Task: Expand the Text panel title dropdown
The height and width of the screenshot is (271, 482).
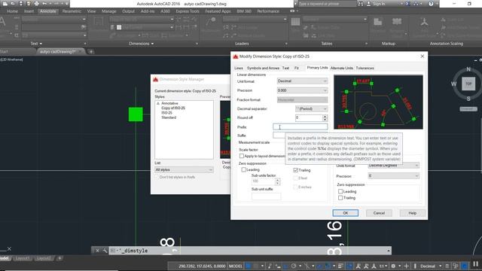Action: click(36, 44)
